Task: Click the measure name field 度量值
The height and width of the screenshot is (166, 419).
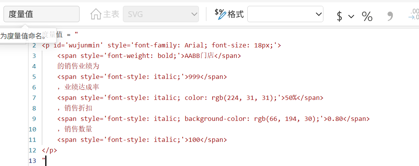Action: [x=41, y=14]
